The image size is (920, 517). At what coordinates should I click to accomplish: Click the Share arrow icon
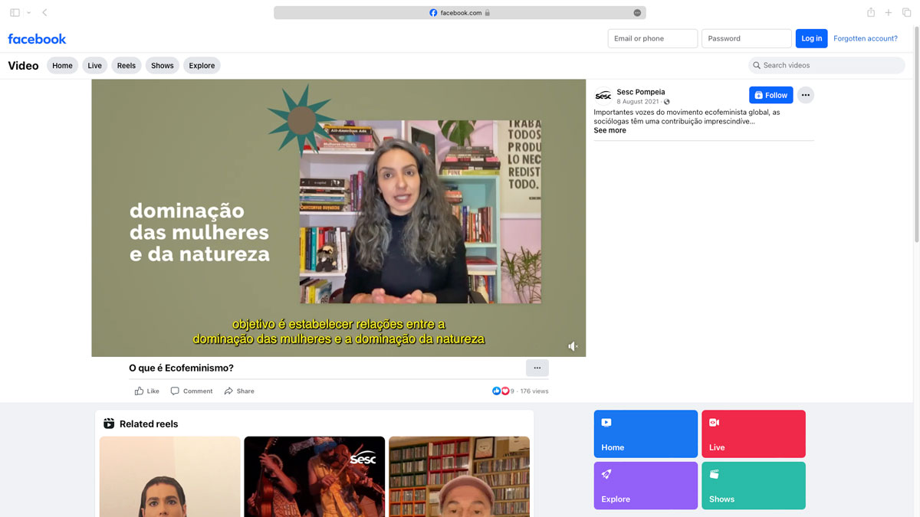[x=228, y=391]
